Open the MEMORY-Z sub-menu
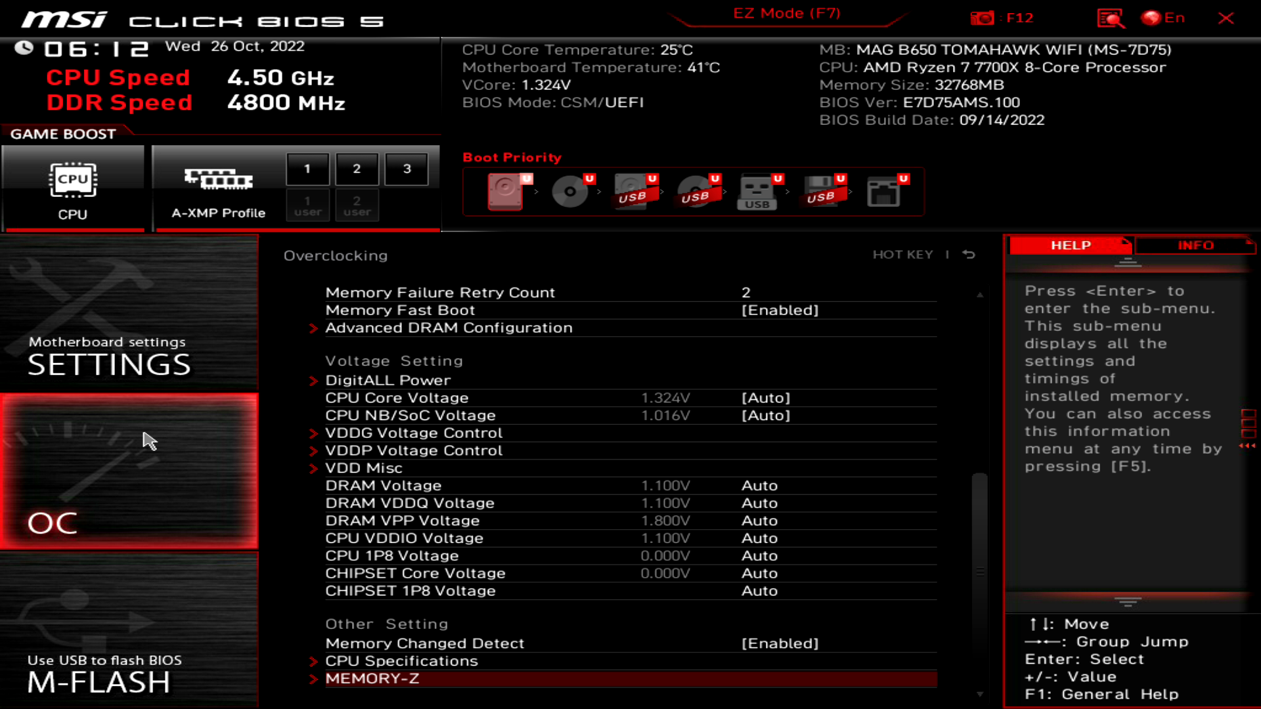 click(x=374, y=678)
